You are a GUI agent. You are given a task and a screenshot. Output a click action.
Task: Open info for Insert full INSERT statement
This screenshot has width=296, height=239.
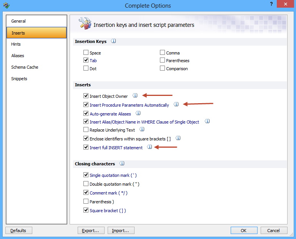click(x=150, y=147)
